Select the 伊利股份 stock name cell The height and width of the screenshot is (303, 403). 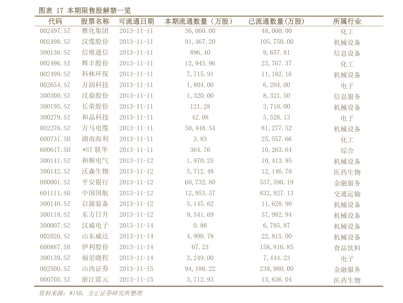pyautogui.click(x=95, y=247)
